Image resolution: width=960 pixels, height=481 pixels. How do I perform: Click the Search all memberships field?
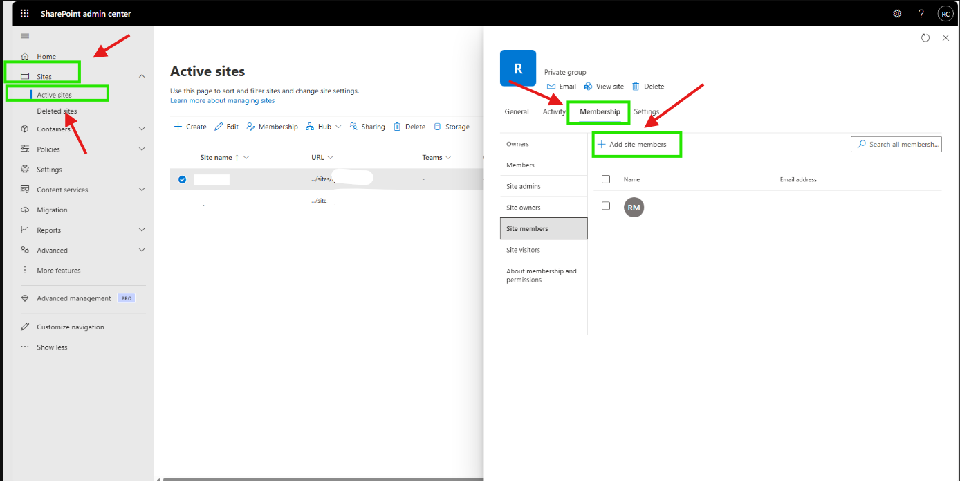pyautogui.click(x=896, y=144)
